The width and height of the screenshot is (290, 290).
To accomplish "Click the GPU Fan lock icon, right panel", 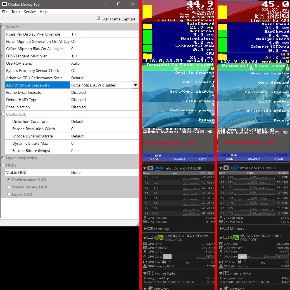I will coord(240,262).
